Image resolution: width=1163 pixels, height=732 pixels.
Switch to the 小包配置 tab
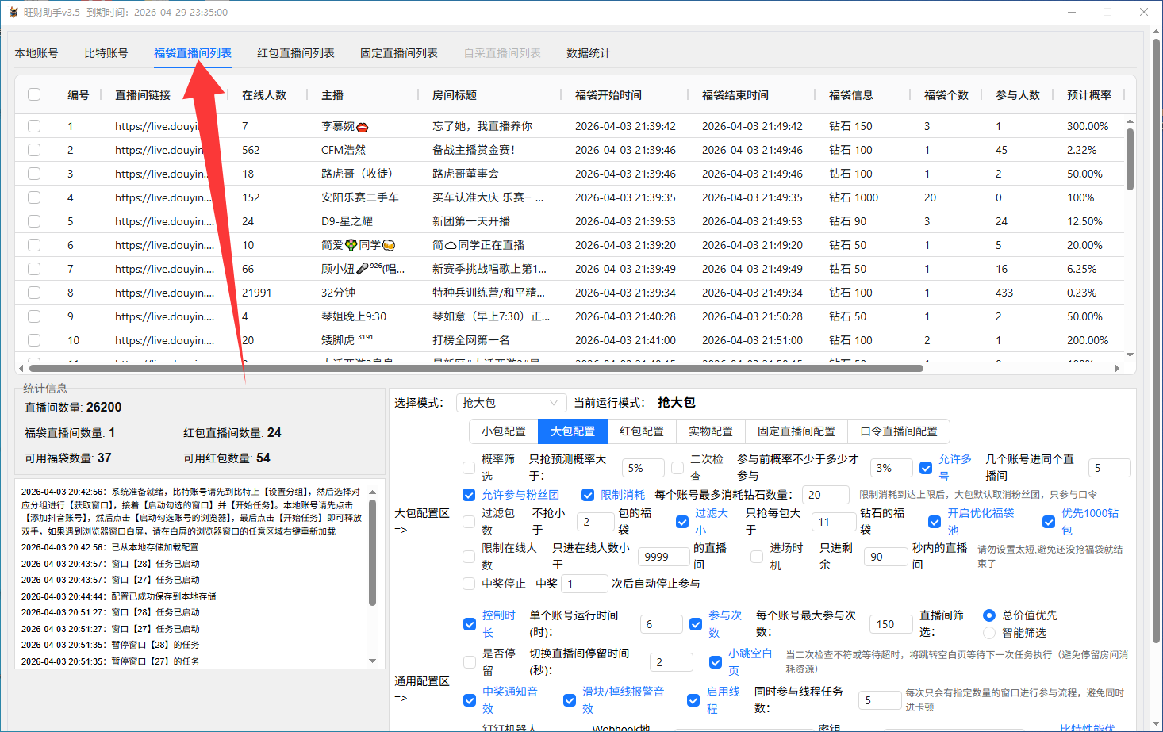pyautogui.click(x=503, y=431)
